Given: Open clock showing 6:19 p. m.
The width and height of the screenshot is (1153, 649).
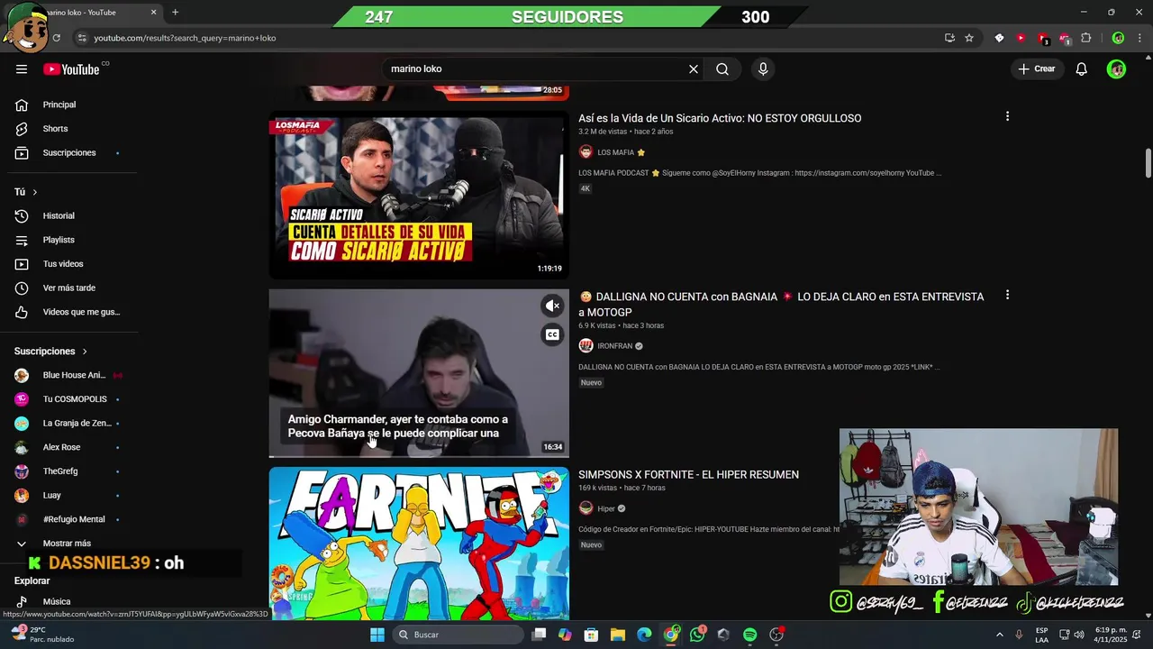Looking at the screenshot, I should pos(1112,635).
